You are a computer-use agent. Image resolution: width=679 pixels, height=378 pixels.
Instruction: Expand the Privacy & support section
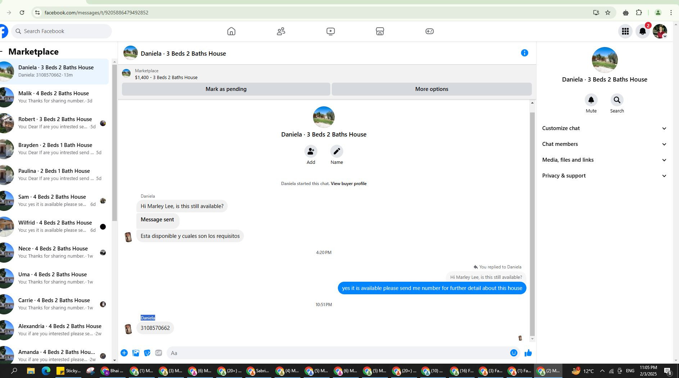coord(605,176)
